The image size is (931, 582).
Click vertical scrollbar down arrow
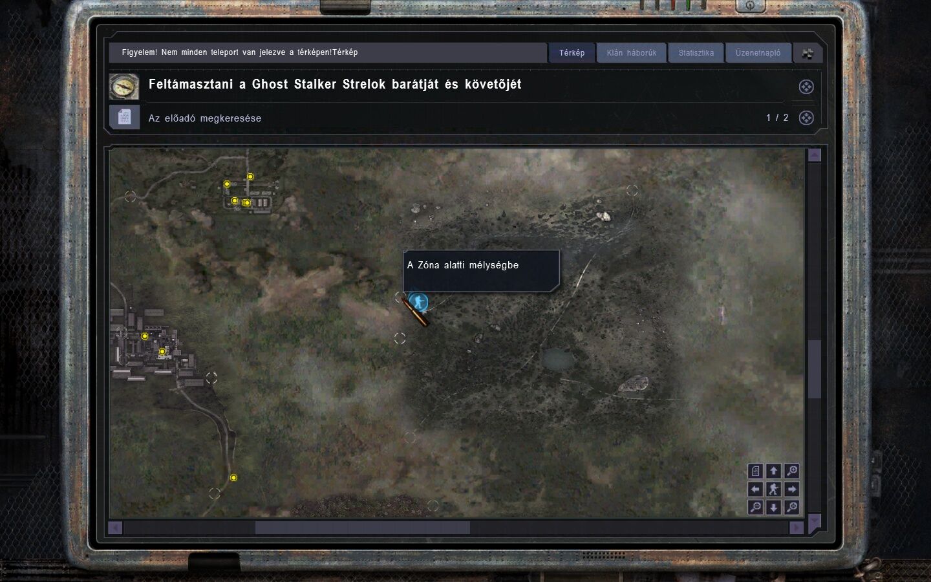(x=815, y=521)
